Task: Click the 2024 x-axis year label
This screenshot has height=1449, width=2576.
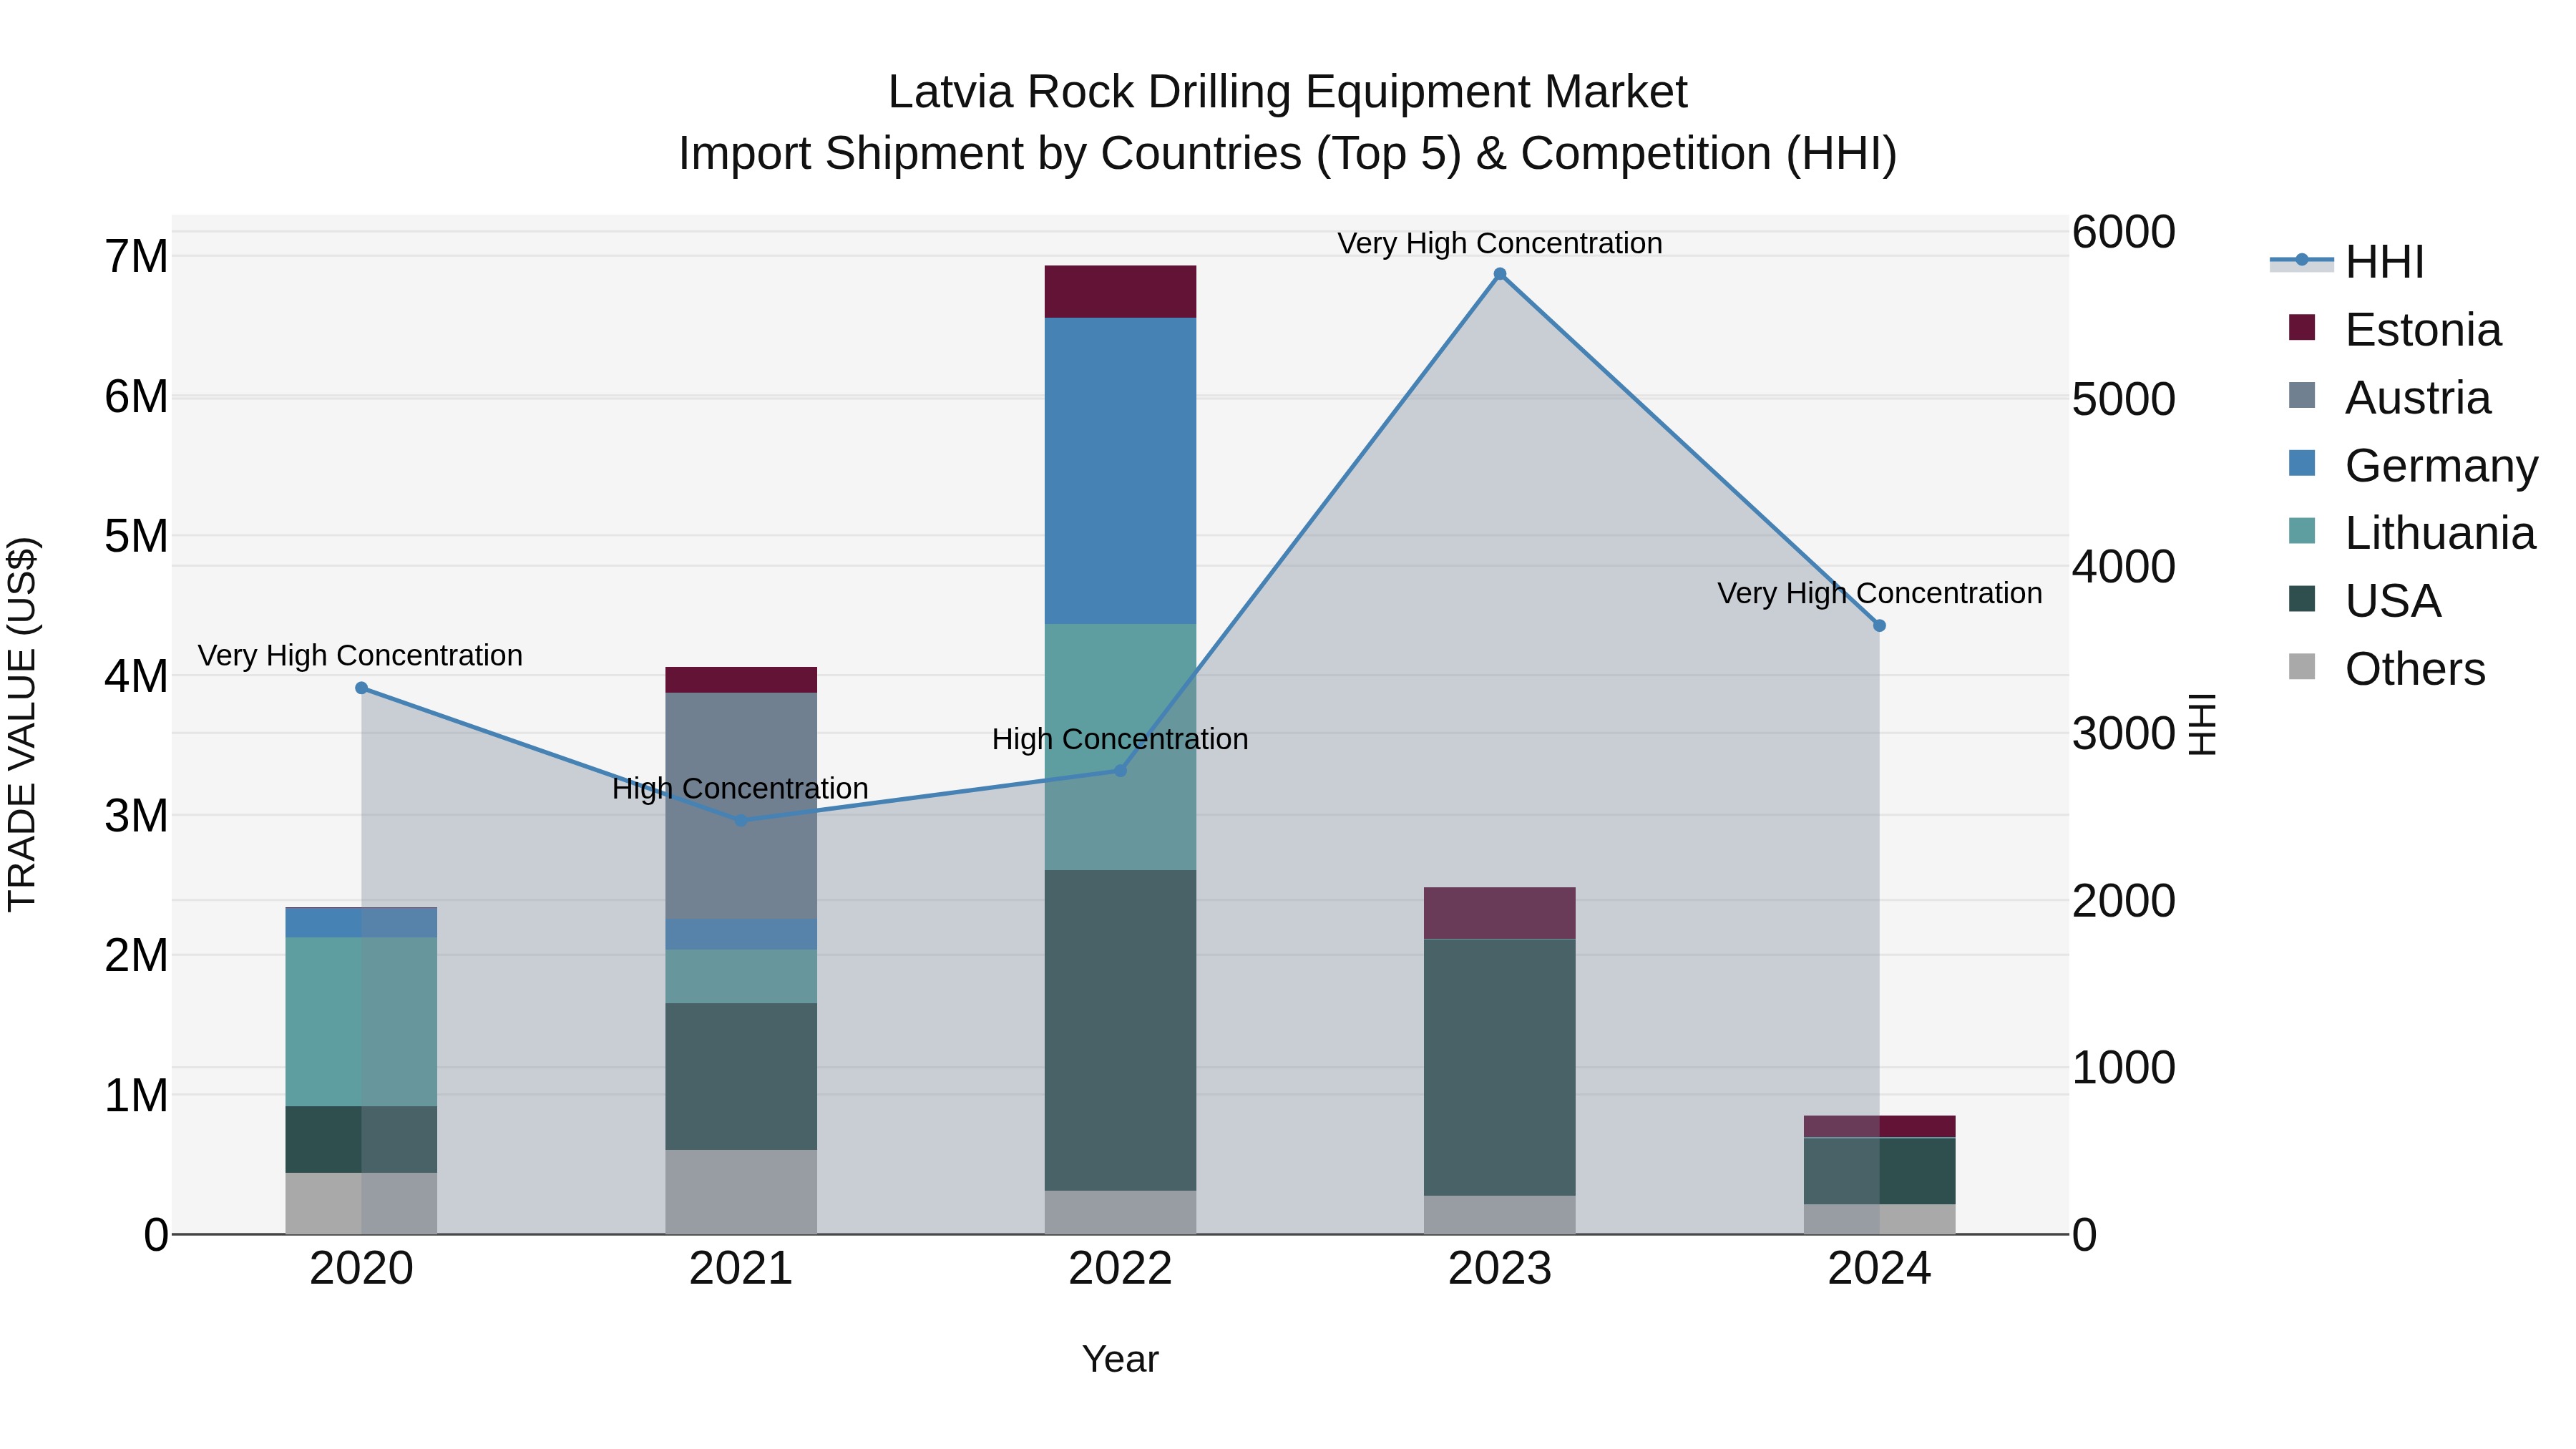Action: 1879,1269
